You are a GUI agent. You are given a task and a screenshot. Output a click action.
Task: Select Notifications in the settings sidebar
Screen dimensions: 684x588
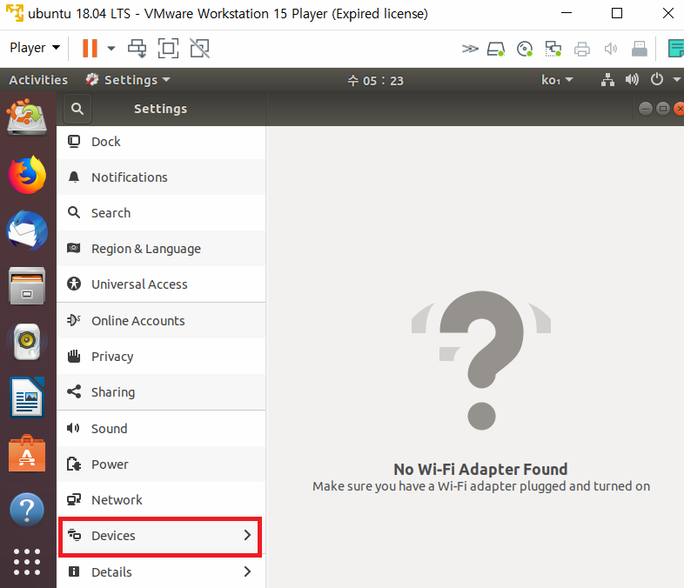pyautogui.click(x=161, y=177)
